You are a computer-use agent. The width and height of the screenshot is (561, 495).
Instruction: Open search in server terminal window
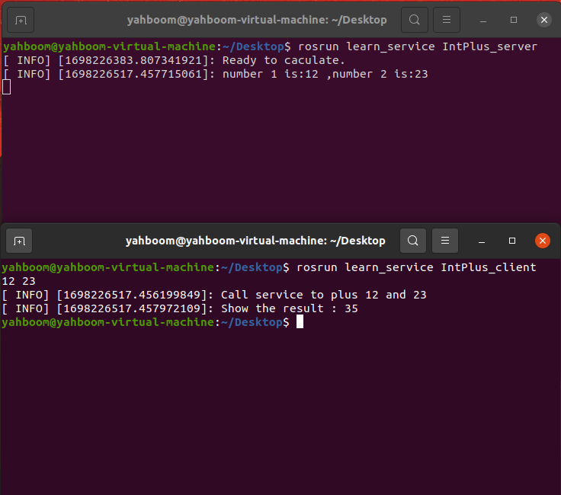pyautogui.click(x=415, y=20)
